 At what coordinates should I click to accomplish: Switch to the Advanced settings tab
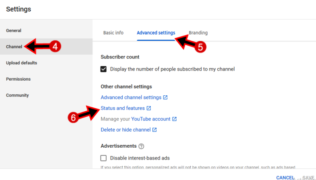(156, 33)
